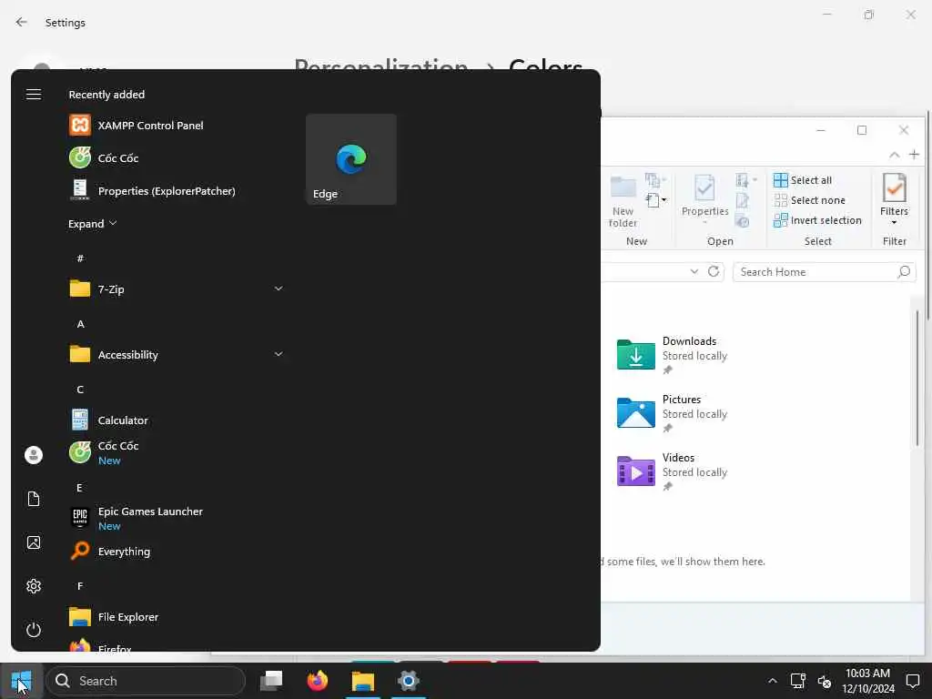The width and height of the screenshot is (932, 699).
Task: Click the Power button in Start
Action: pyautogui.click(x=34, y=630)
